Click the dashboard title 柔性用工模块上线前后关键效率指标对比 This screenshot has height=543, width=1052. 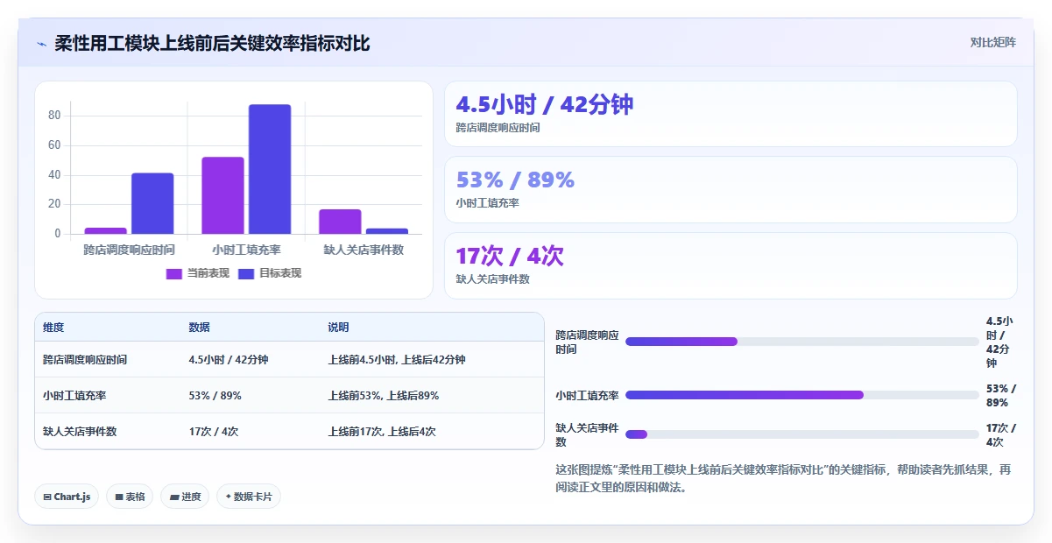[212, 43]
